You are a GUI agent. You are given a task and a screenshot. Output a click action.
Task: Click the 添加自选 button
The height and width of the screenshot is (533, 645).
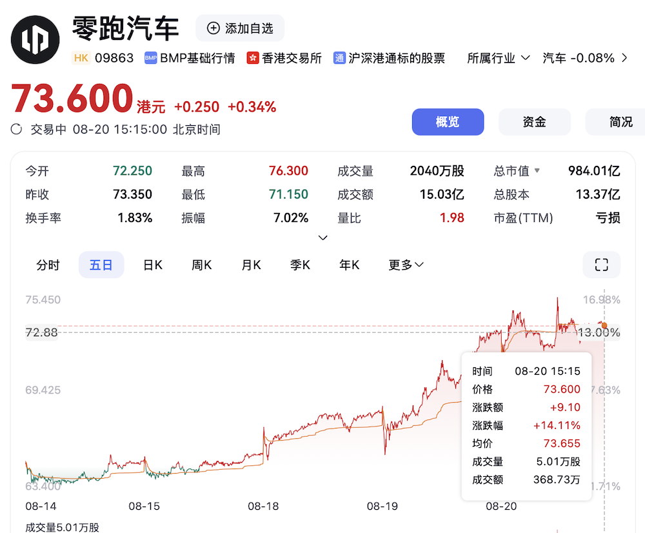[239, 28]
